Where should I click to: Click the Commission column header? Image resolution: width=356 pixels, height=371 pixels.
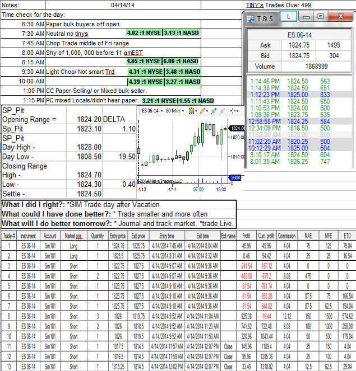tap(287, 236)
